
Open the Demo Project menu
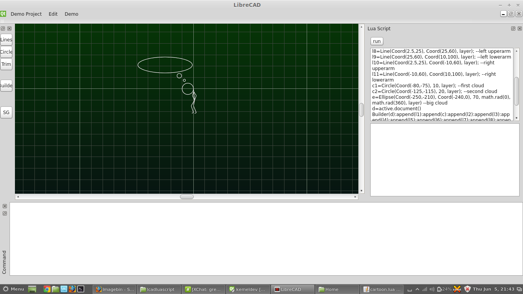[x=26, y=14]
